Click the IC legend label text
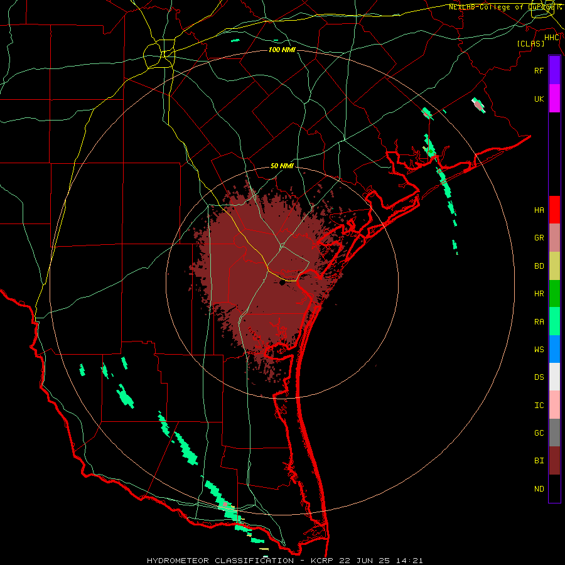 (x=539, y=405)
